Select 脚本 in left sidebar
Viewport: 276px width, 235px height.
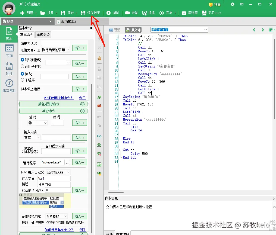(x=9, y=34)
